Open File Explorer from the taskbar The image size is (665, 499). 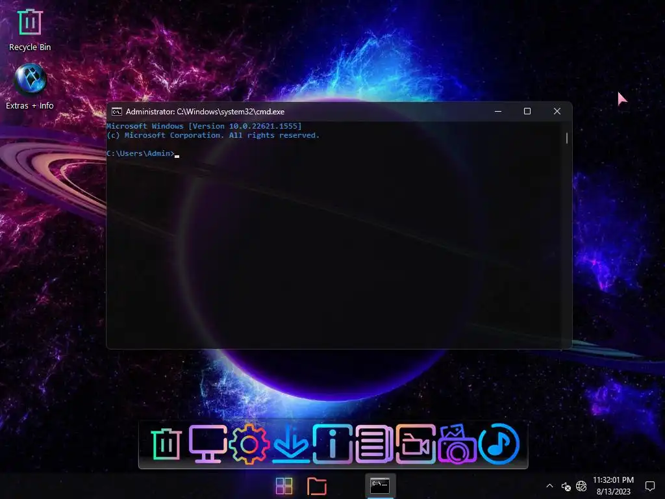pyautogui.click(x=317, y=486)
